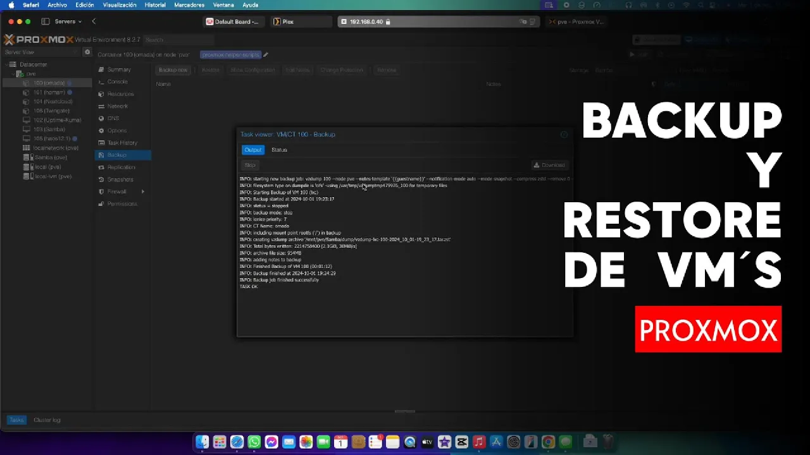
Task: Open Launchpad from the Dock
Action: coord(220,442)
